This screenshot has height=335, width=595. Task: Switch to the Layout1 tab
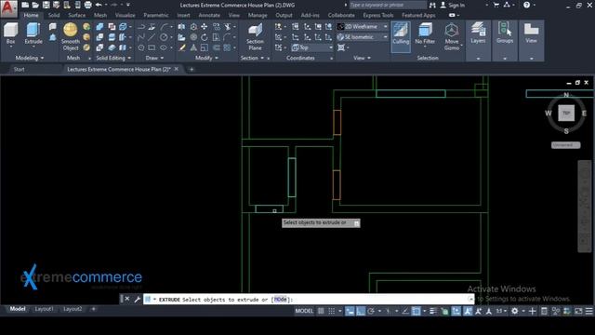[x=44, y=309]
